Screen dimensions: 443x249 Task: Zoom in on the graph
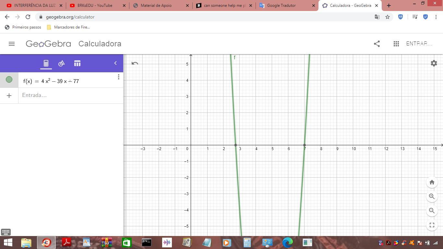point(432,196)
